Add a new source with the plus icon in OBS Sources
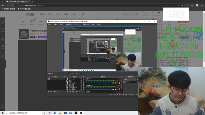This screenshot has width=205, height=115. pyautogui.click(x=68, y=92)
